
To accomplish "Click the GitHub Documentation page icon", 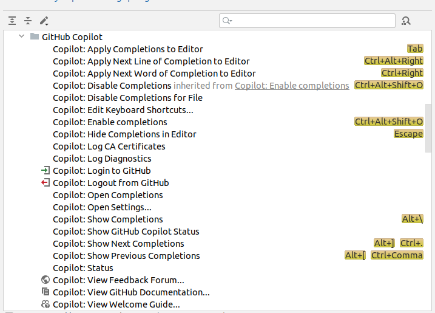I will click(46, 292).
